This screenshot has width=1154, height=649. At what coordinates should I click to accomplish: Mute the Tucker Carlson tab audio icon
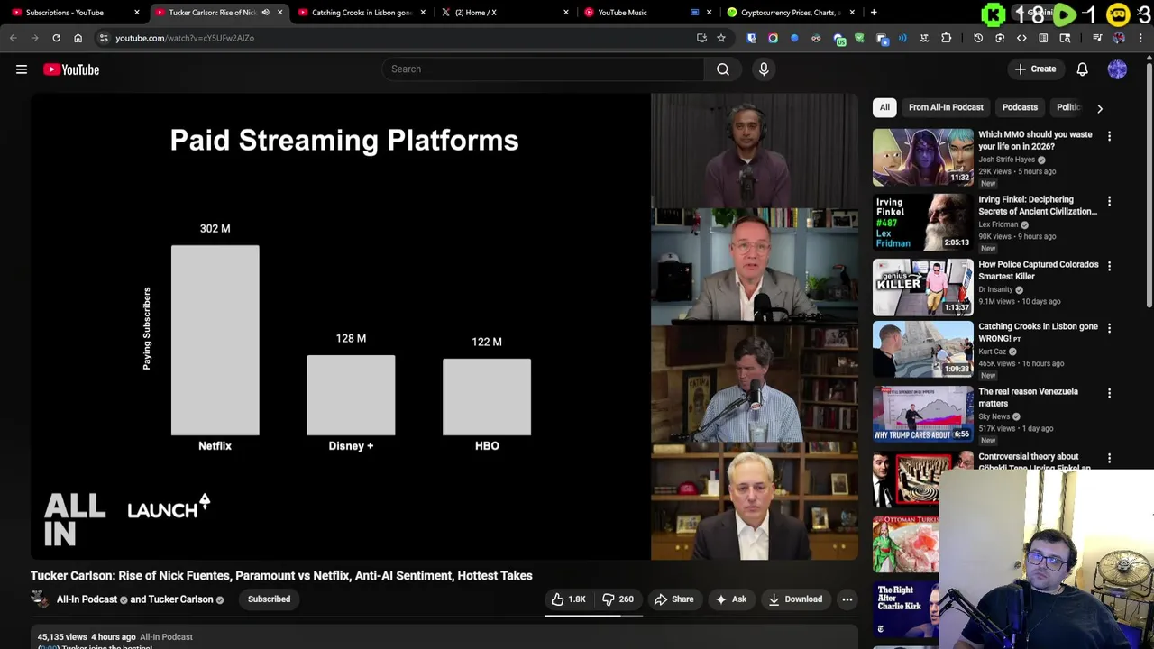(265, 13)
